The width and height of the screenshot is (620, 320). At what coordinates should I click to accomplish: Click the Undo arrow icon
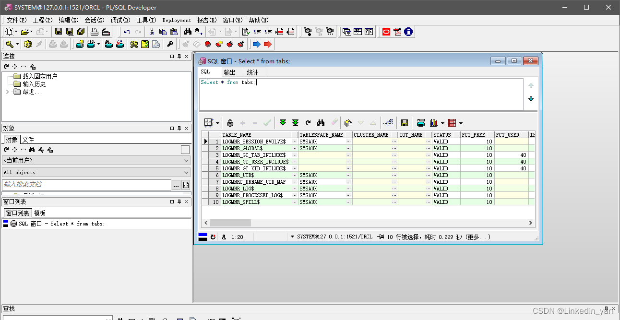click(x=127, y=32)
